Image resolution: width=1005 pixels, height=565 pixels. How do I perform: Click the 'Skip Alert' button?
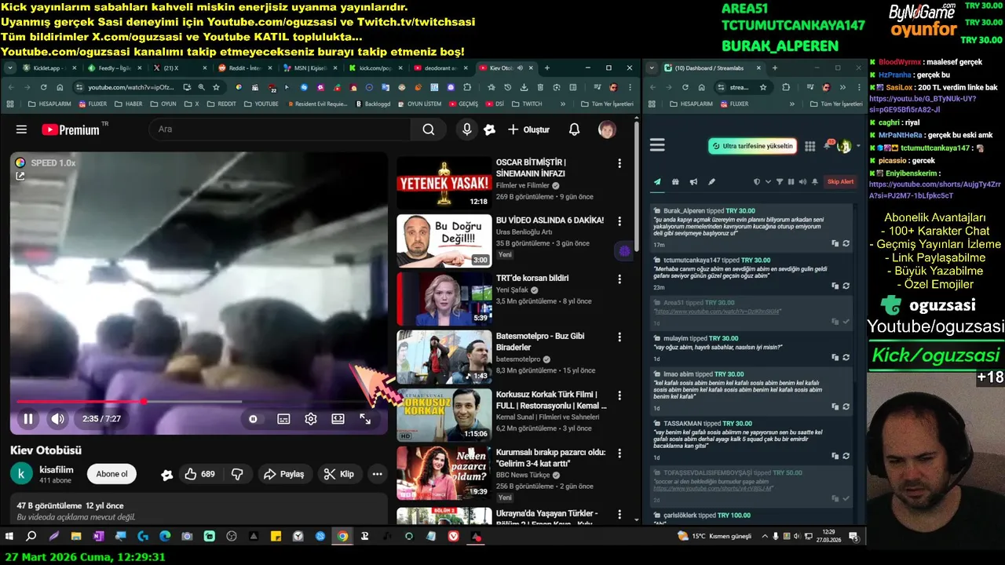coord(840,182)
